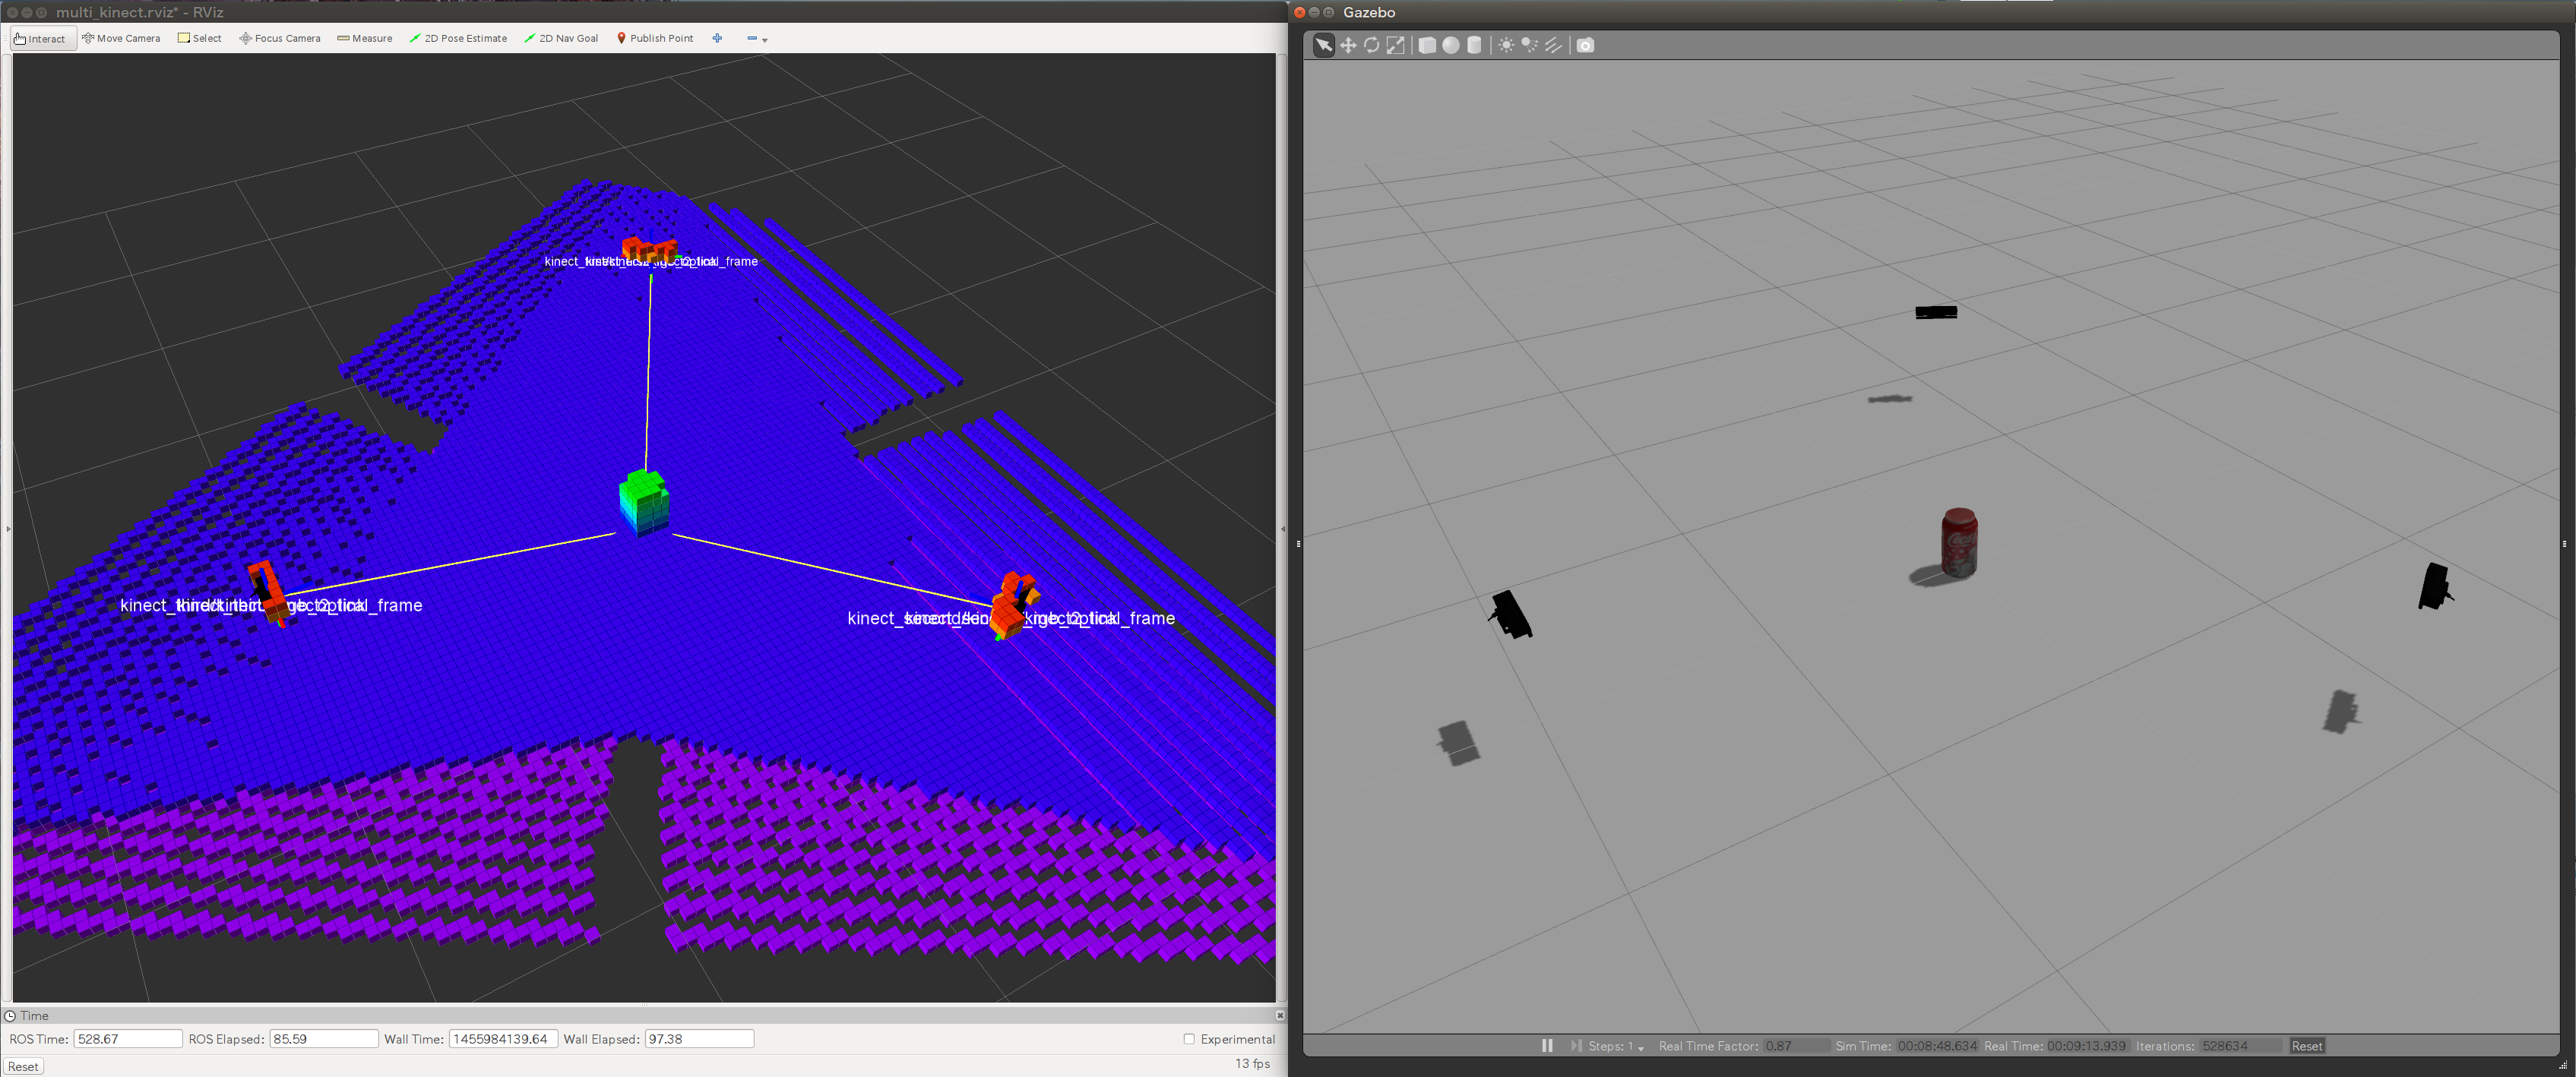Activate the Move Camera tool in RViz
Image resolution: width=2576 pixels, height=1077 pixels.
point(121,38)
